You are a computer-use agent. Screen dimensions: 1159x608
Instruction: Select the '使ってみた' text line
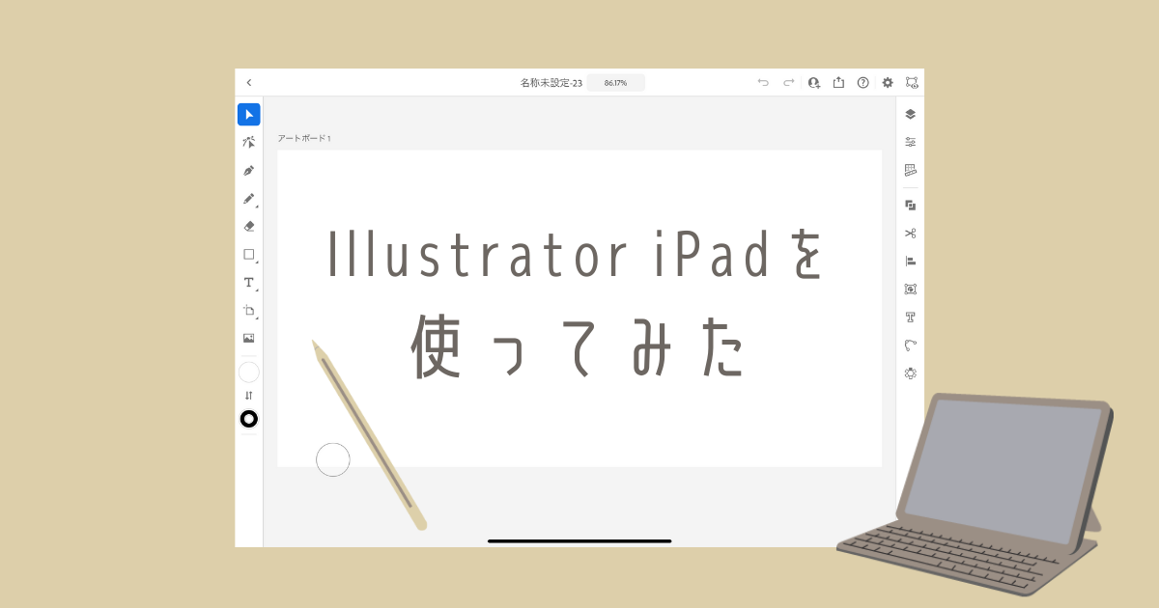pos(579,346)
